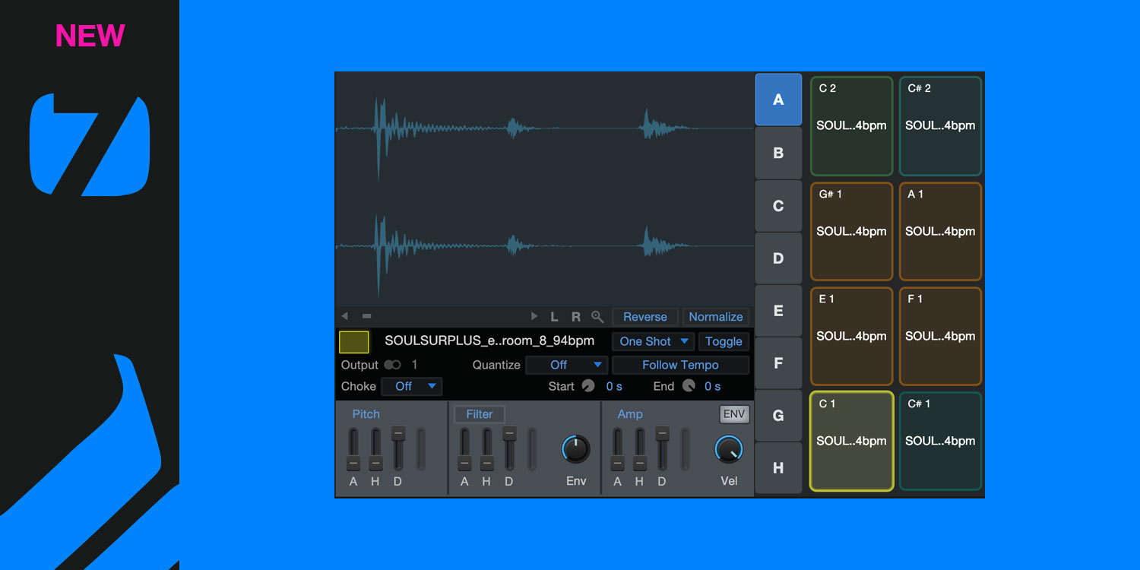1140x570 pixels.
Task: Select the L channel view
Action: (x=554, y=317)
